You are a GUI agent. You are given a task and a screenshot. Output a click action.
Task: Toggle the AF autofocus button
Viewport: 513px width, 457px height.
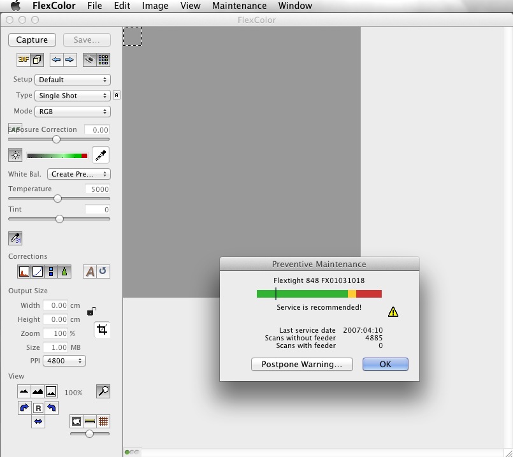tap(15, 129)
